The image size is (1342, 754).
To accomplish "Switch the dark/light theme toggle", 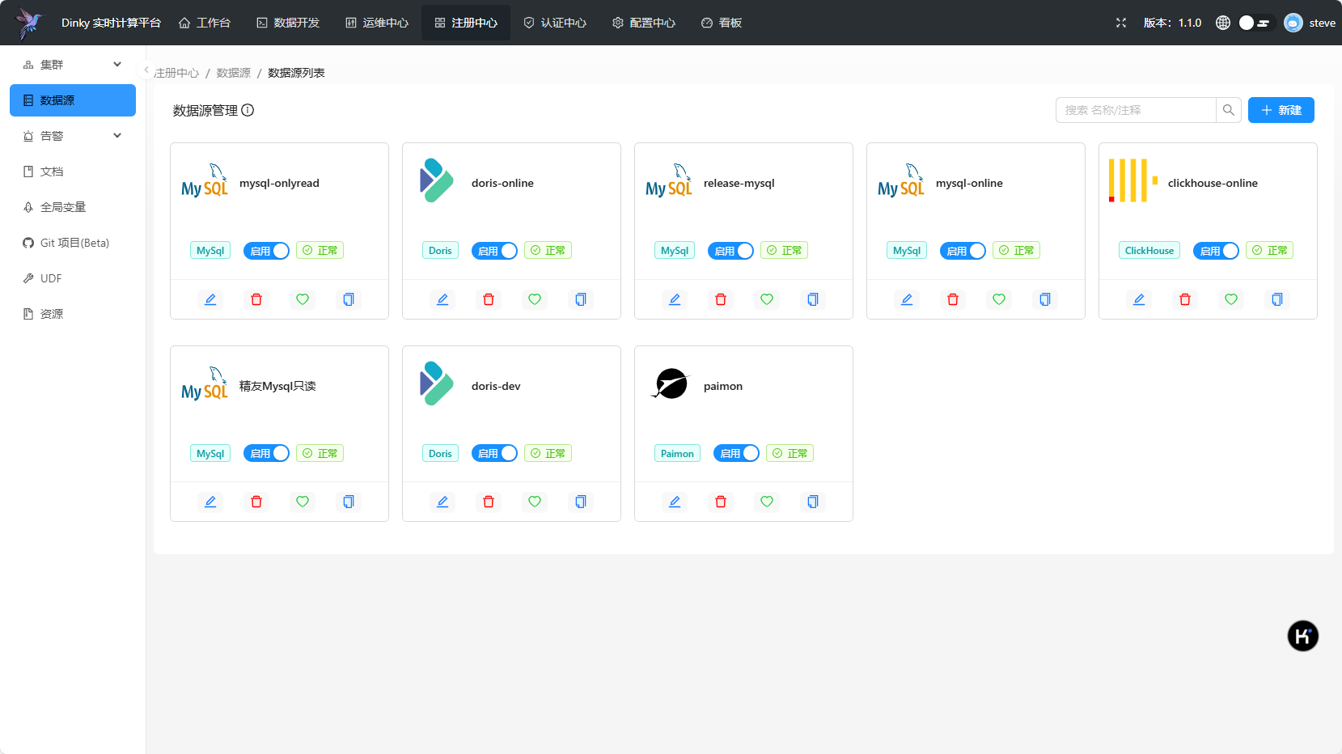I will coord(1256,23).
